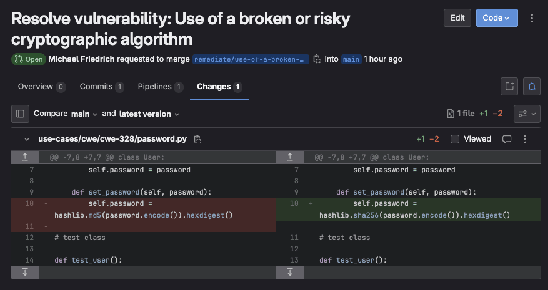The height and width of the screenshot is (290, 548).
Task: Expand lines downward in right diff pane
Action: click(x=290, y=272)
